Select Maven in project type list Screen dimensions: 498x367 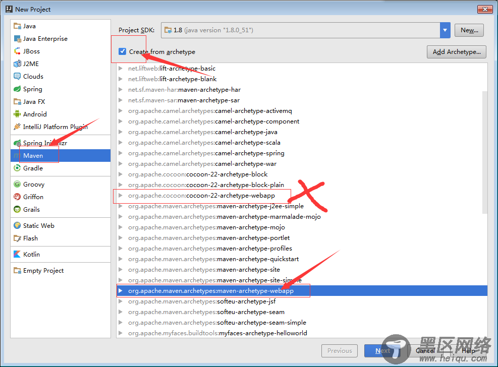pos(61,155)
